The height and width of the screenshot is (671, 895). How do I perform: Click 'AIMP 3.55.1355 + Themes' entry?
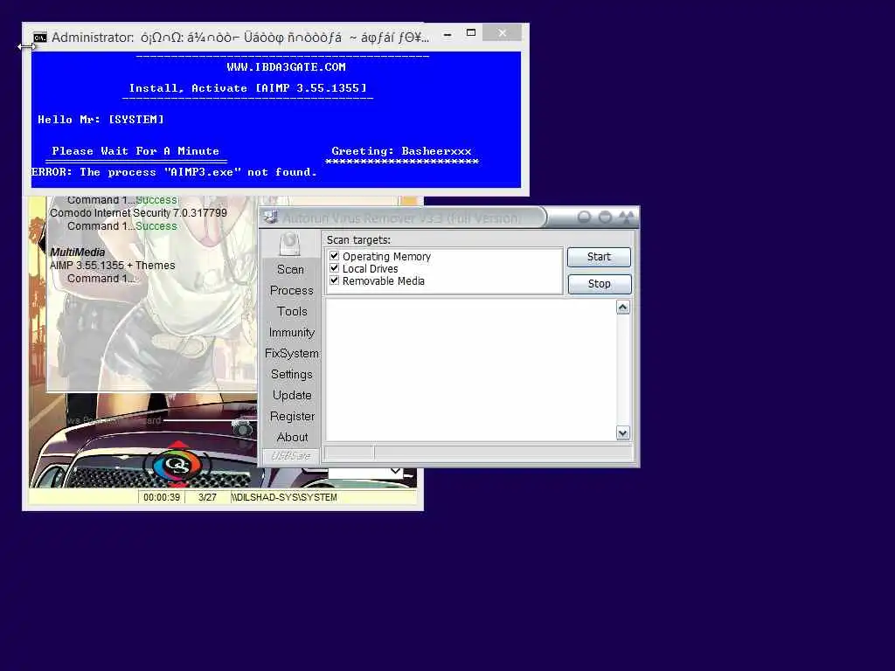point(112,266)
